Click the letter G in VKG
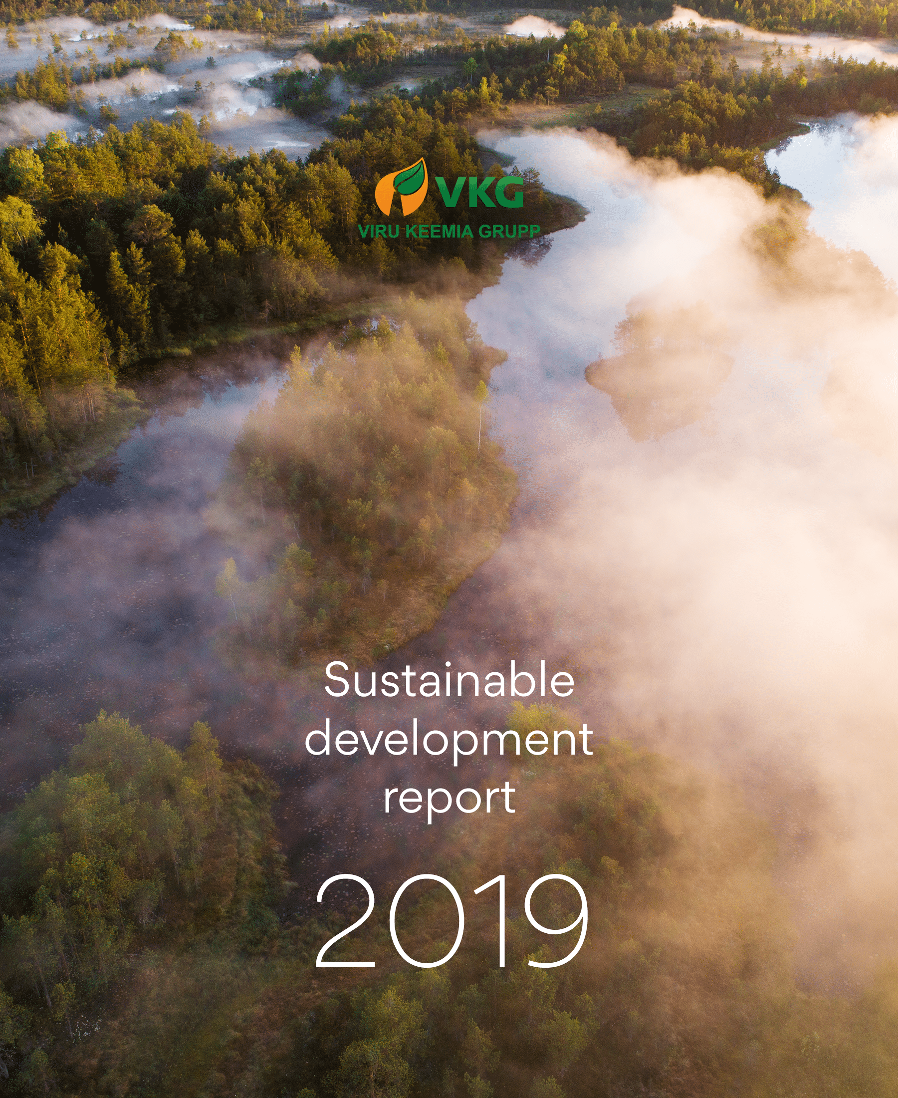The width and height of the screenshot is (898, 1098). (508, 193)
